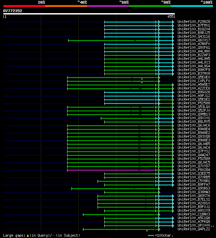Click the cyan =100char. scale bar
Viewport: 216px width, 238px height.
151,235
